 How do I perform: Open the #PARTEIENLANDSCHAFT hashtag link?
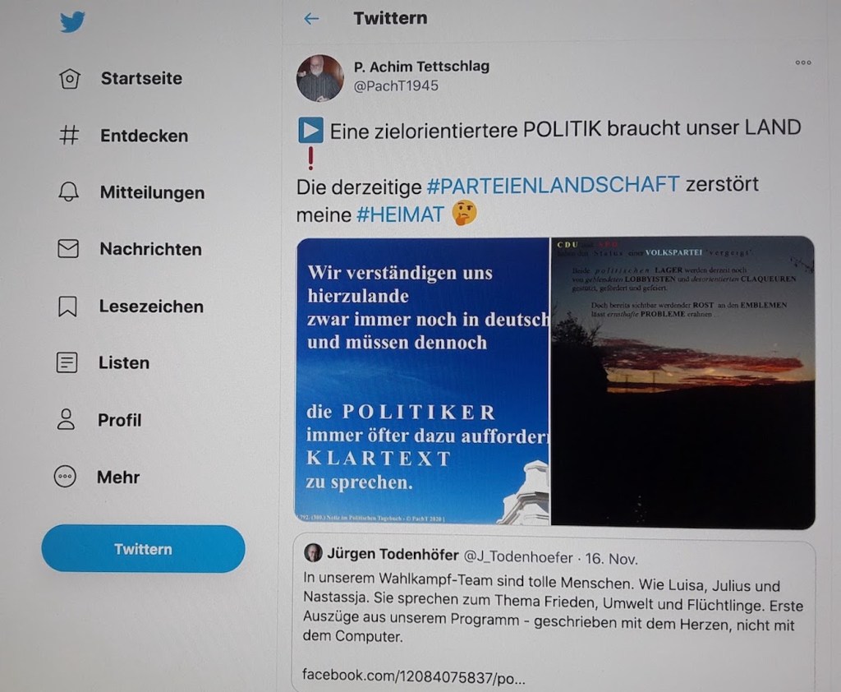click(553, 185)
